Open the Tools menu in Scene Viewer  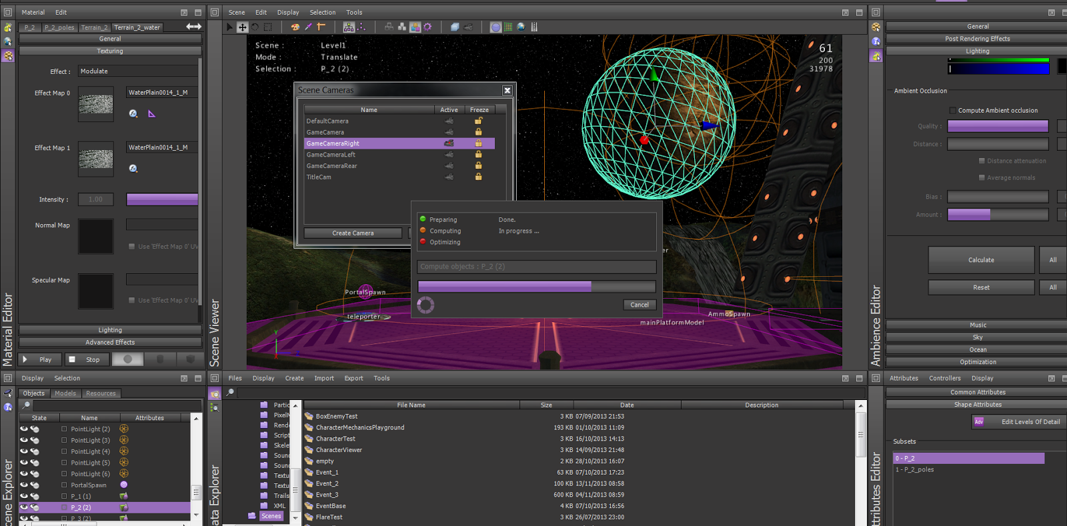click(353, 13)
